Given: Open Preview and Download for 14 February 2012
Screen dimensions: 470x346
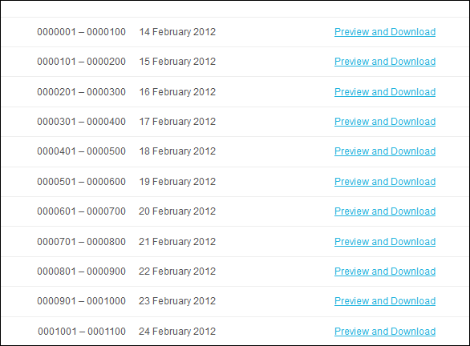Looking at the screenshot, I should (385, 32).
